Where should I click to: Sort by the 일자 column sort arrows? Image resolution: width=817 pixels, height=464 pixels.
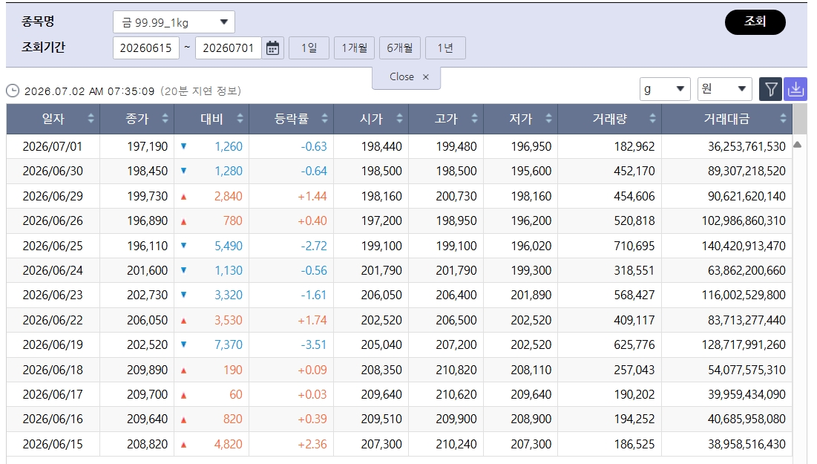91,118
